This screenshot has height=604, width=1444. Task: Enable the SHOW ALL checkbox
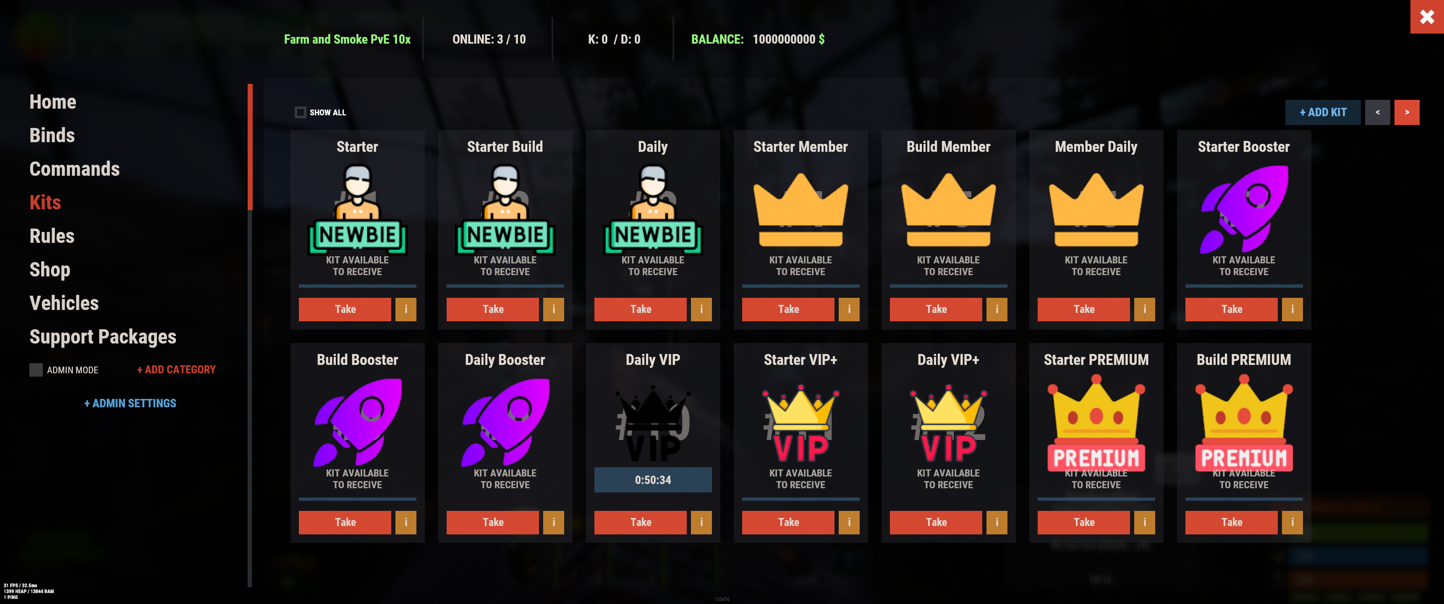[301, 112]
